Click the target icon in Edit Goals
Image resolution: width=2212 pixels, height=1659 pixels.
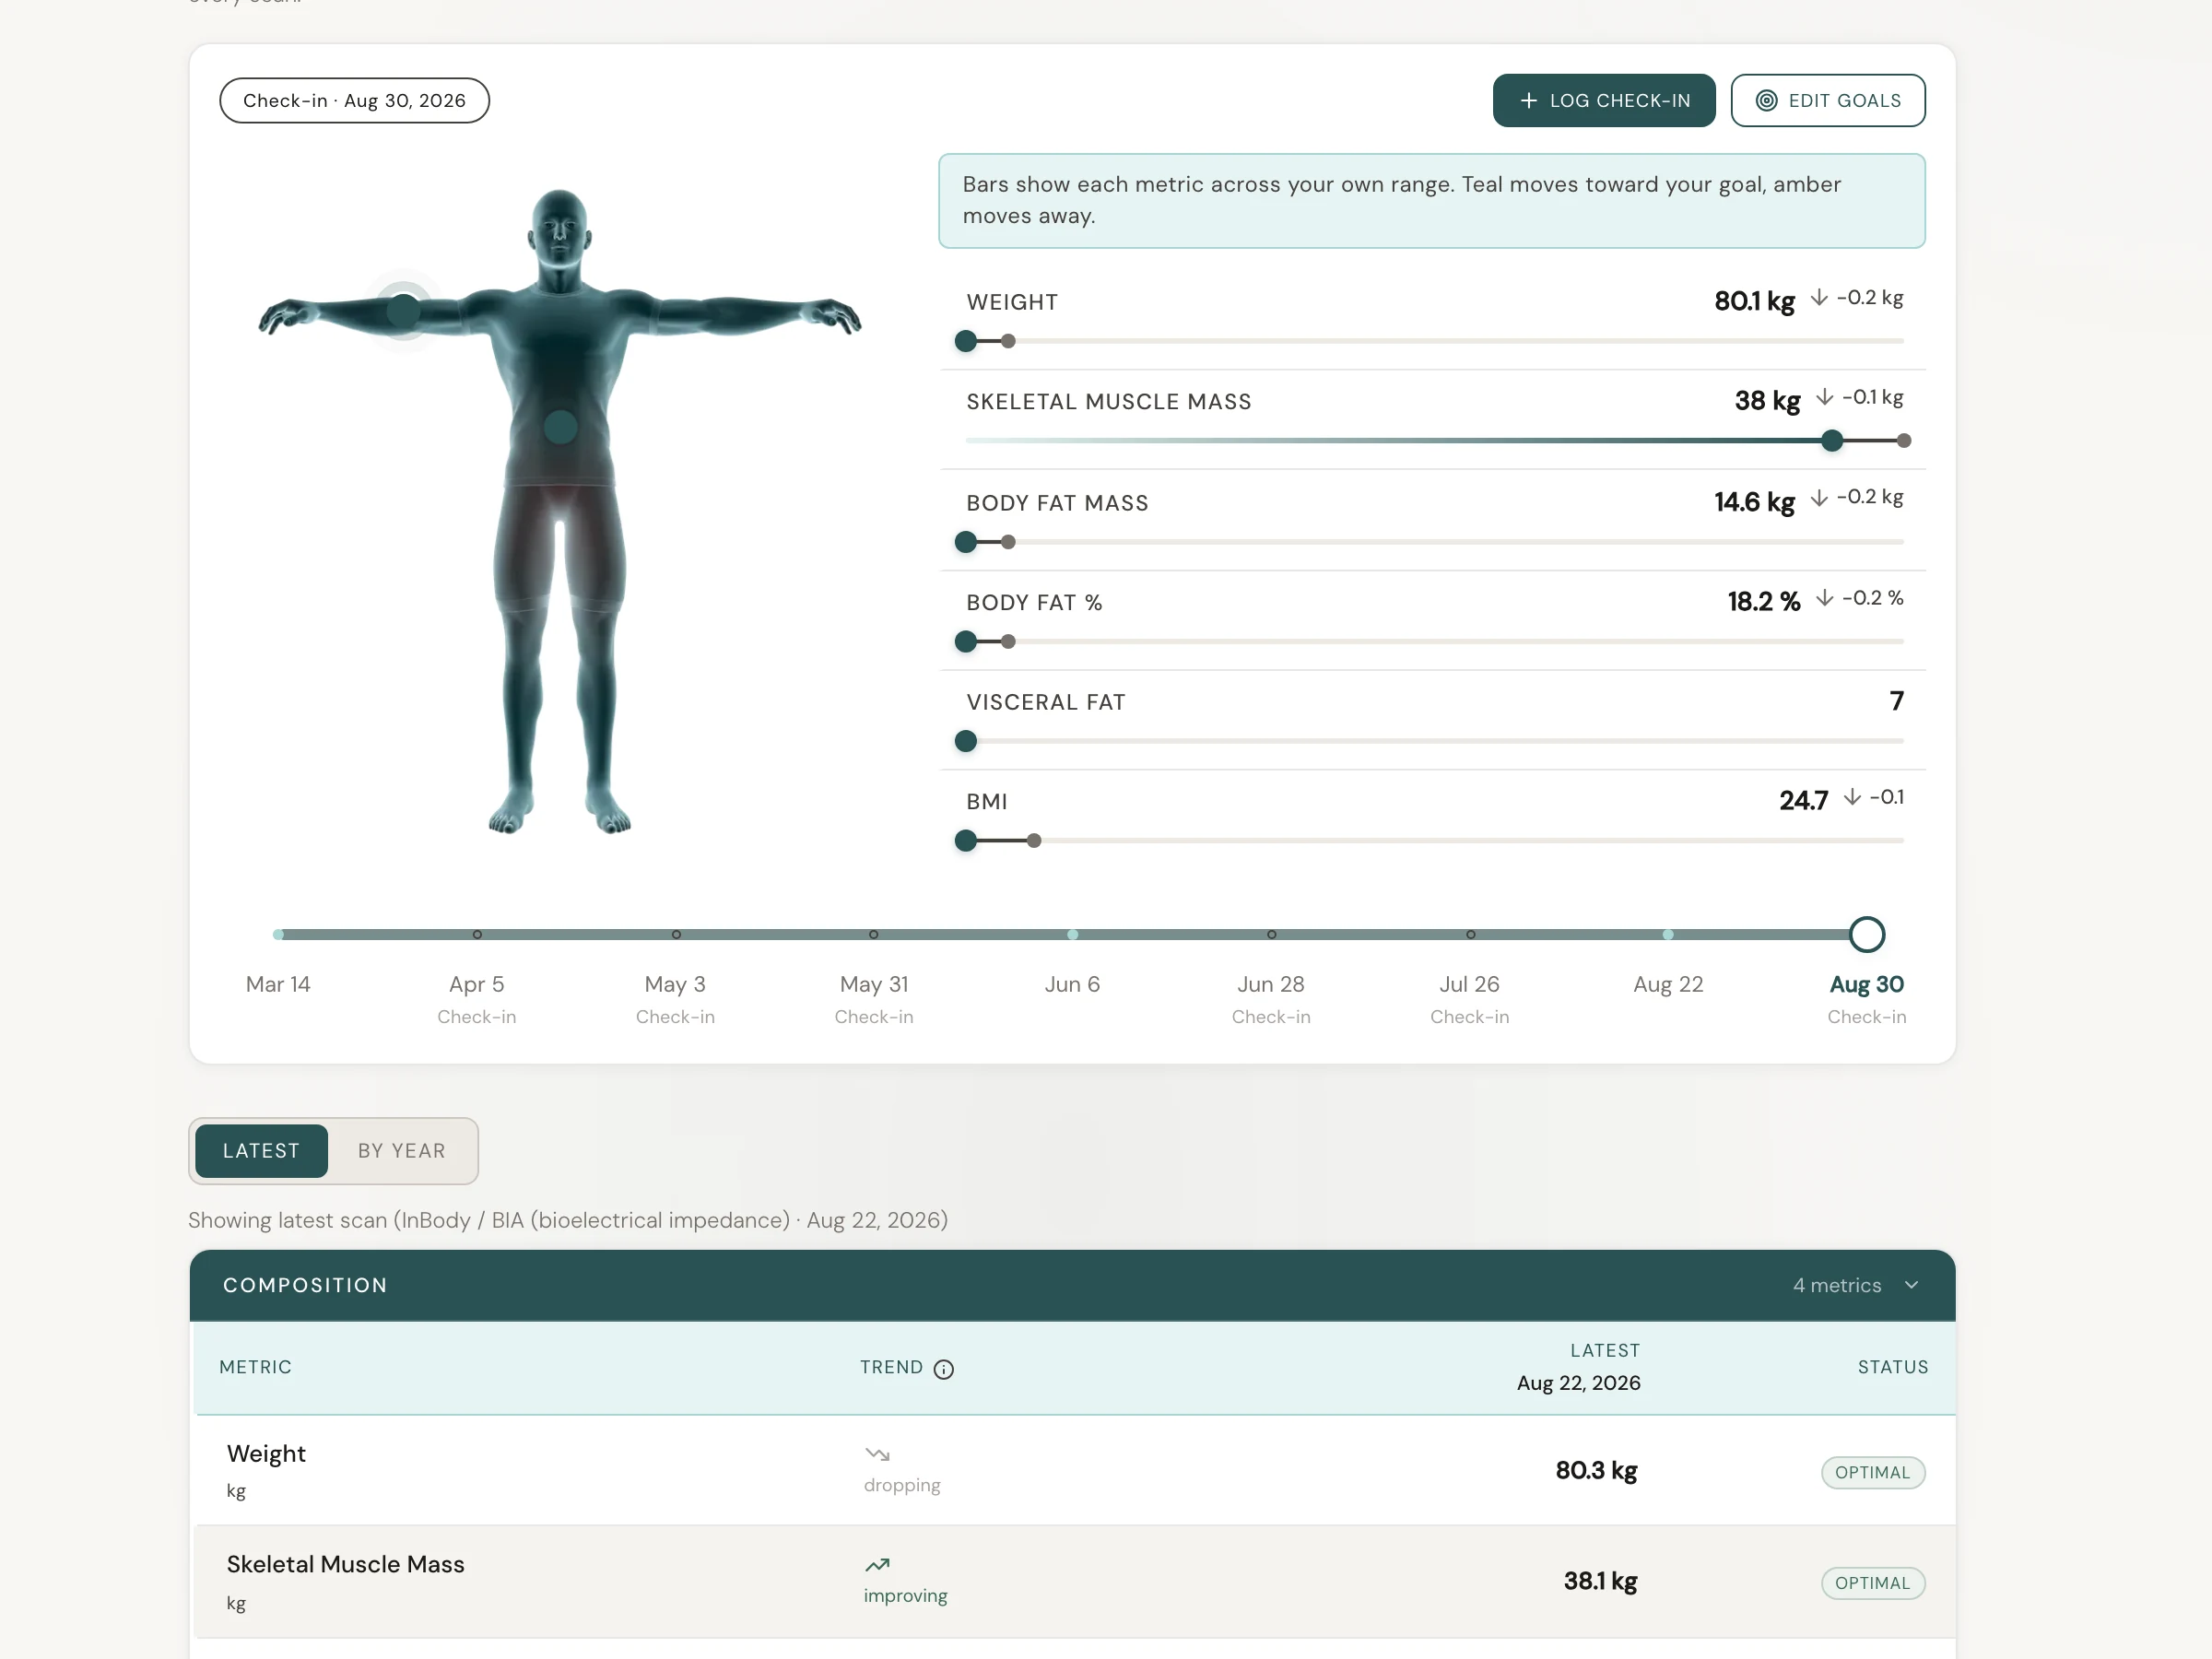pyautogui.click(x=1766, y=100)
